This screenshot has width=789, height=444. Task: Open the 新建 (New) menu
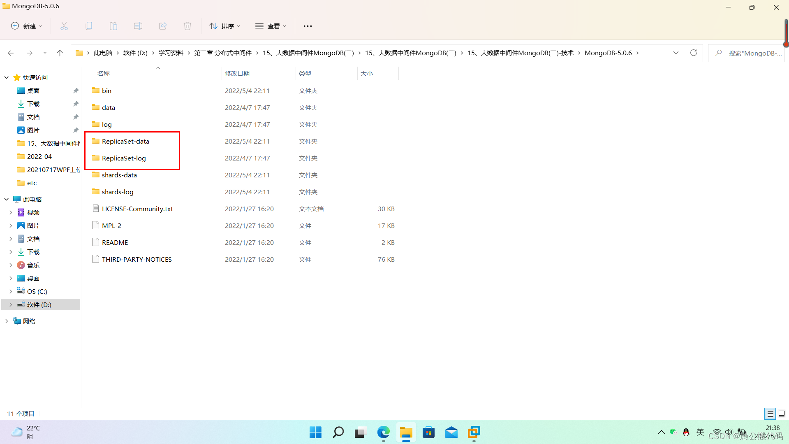point(26,26)
